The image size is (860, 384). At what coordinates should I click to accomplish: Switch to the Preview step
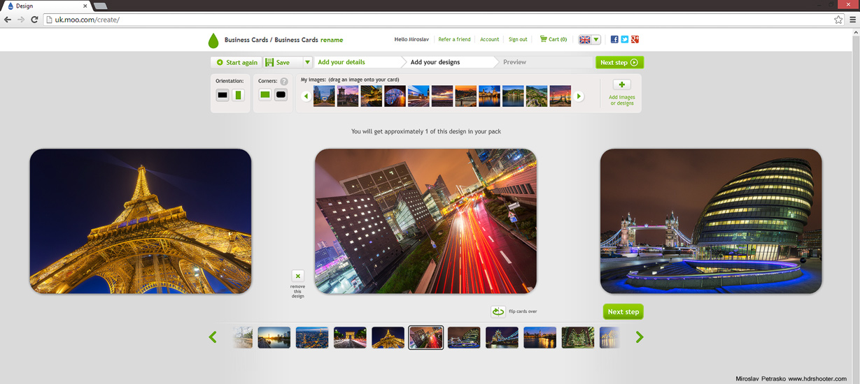coord(514,62)
